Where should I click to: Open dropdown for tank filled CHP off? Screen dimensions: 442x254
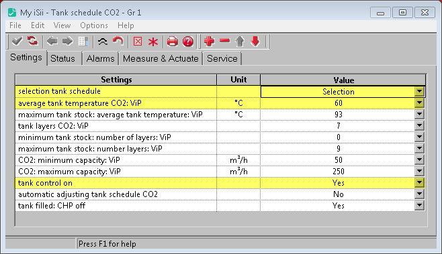pos(419,206)
